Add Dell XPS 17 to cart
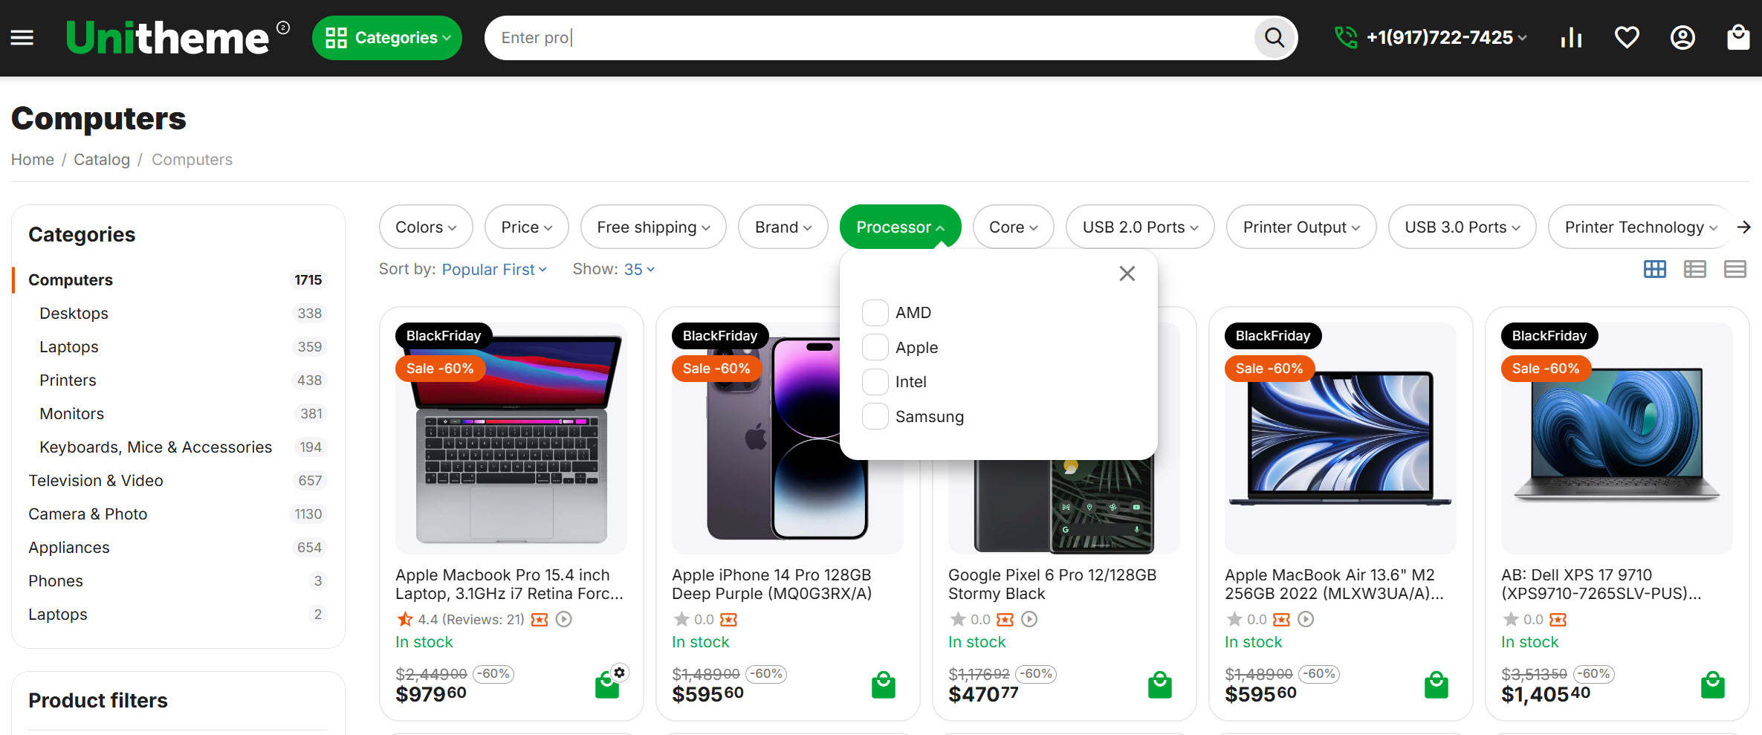Image resolution: width=1762 pixels, height=735 pixels. tap(1712, 684)
